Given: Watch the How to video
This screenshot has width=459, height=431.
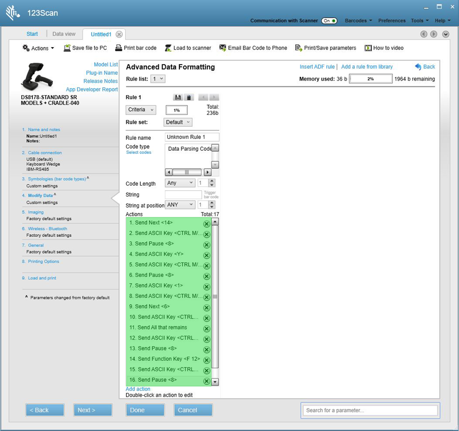Looking at the screenshot, I should [x=388, y=48].
